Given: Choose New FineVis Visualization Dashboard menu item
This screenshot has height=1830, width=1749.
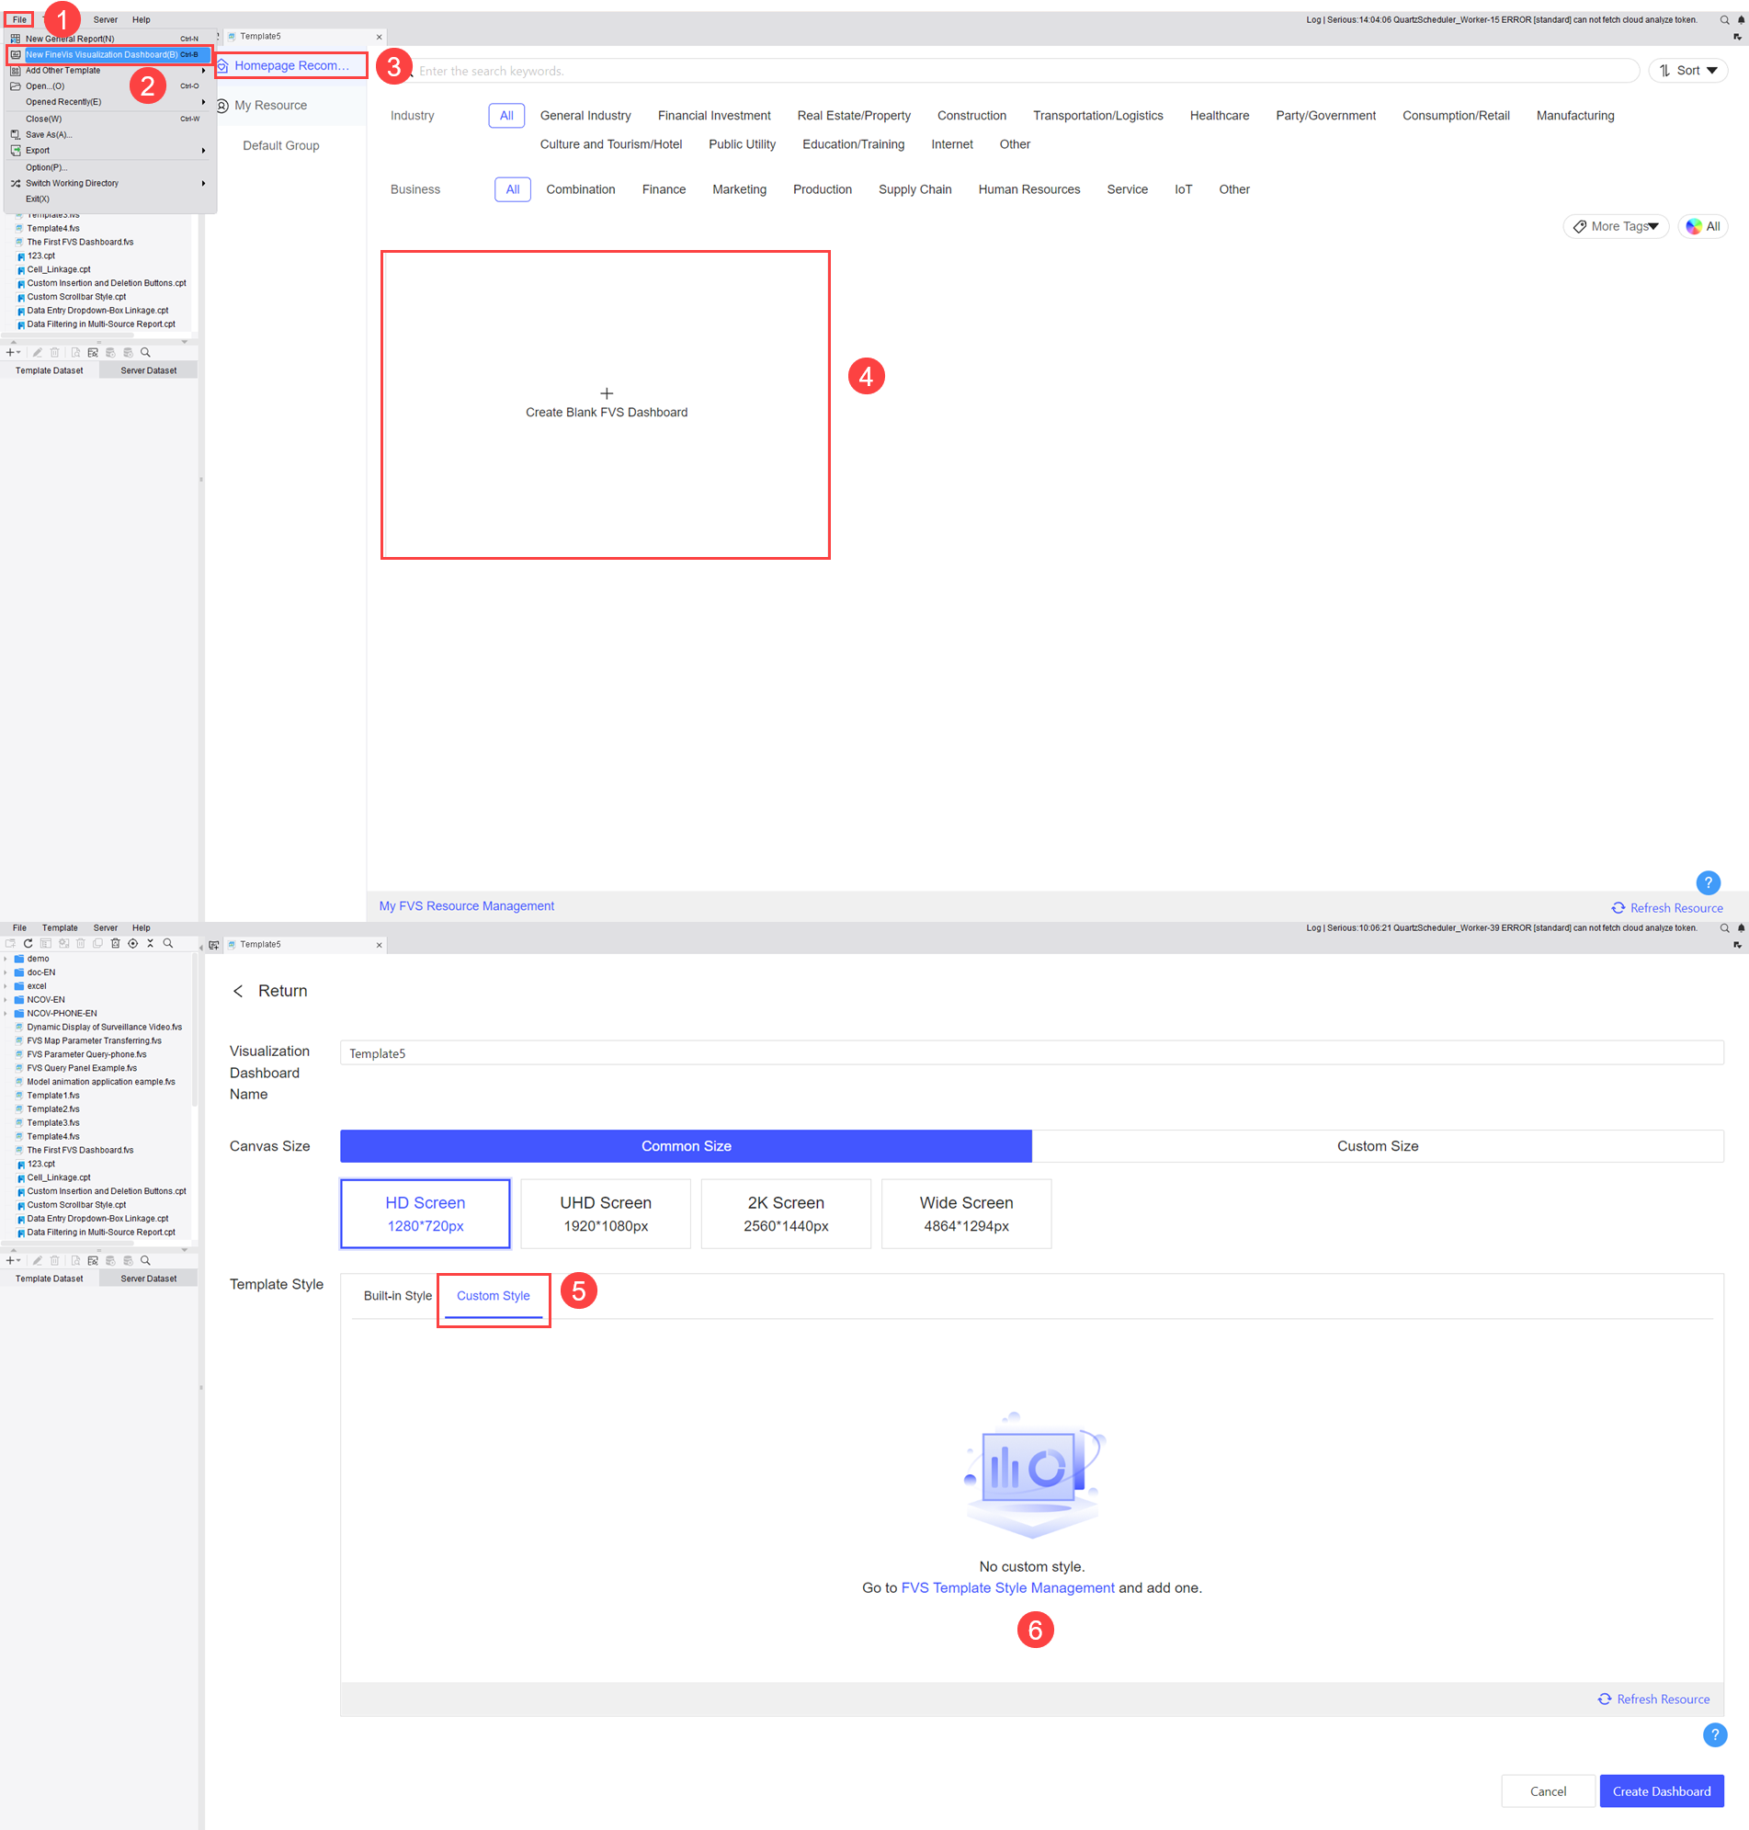Looking at the screenshot, I should click(x=109, y=54).
